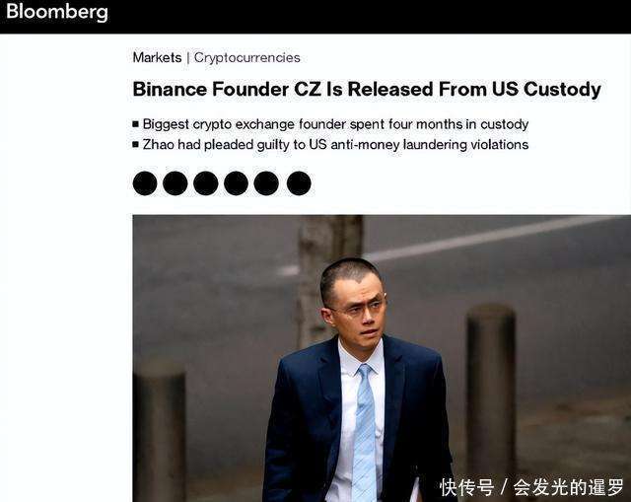Open the article photo of man in suit
The image size is (631, 502).
click(x=382, y=358)
